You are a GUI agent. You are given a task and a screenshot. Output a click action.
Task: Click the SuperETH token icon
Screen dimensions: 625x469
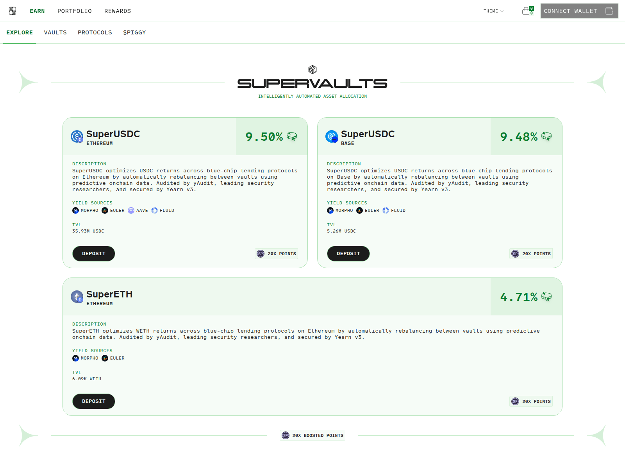(x=77, y=297)
